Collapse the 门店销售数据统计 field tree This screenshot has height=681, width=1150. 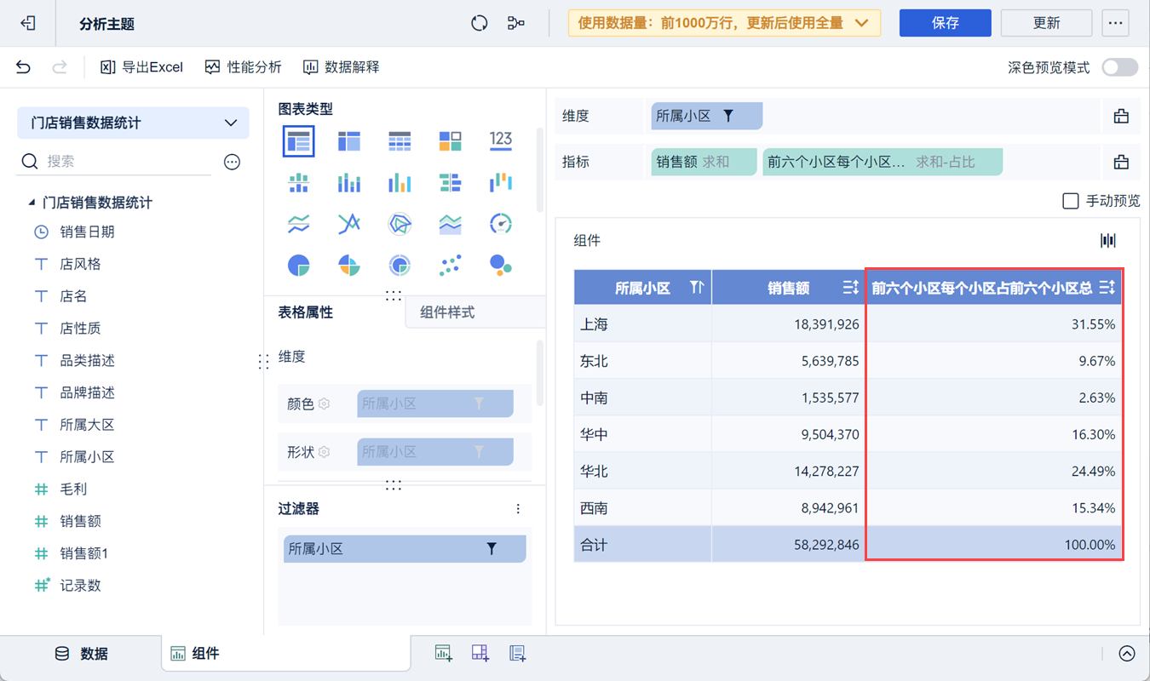[x=32, y=203]
